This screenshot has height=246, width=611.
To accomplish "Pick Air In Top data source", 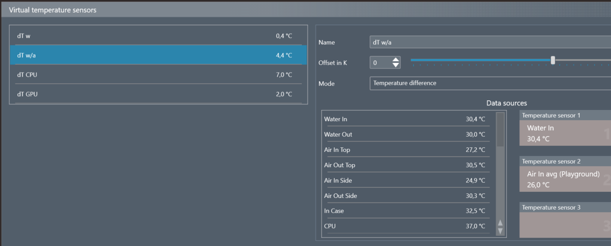I will click(405, 150).
